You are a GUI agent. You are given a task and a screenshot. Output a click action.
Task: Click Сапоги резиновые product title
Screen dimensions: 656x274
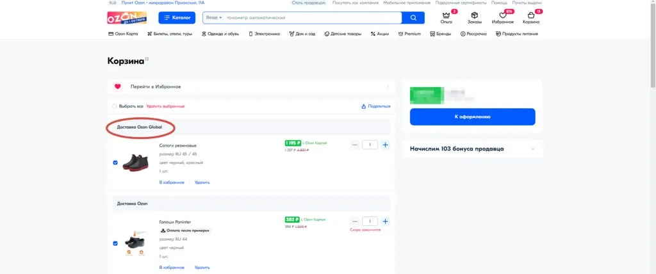(x=178, y=145)
